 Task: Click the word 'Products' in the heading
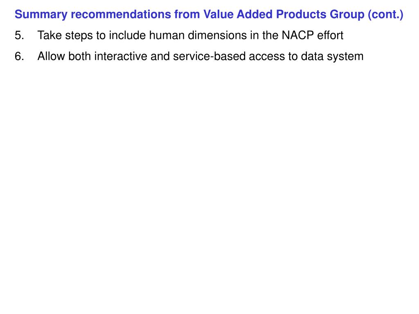pos(301,14)
